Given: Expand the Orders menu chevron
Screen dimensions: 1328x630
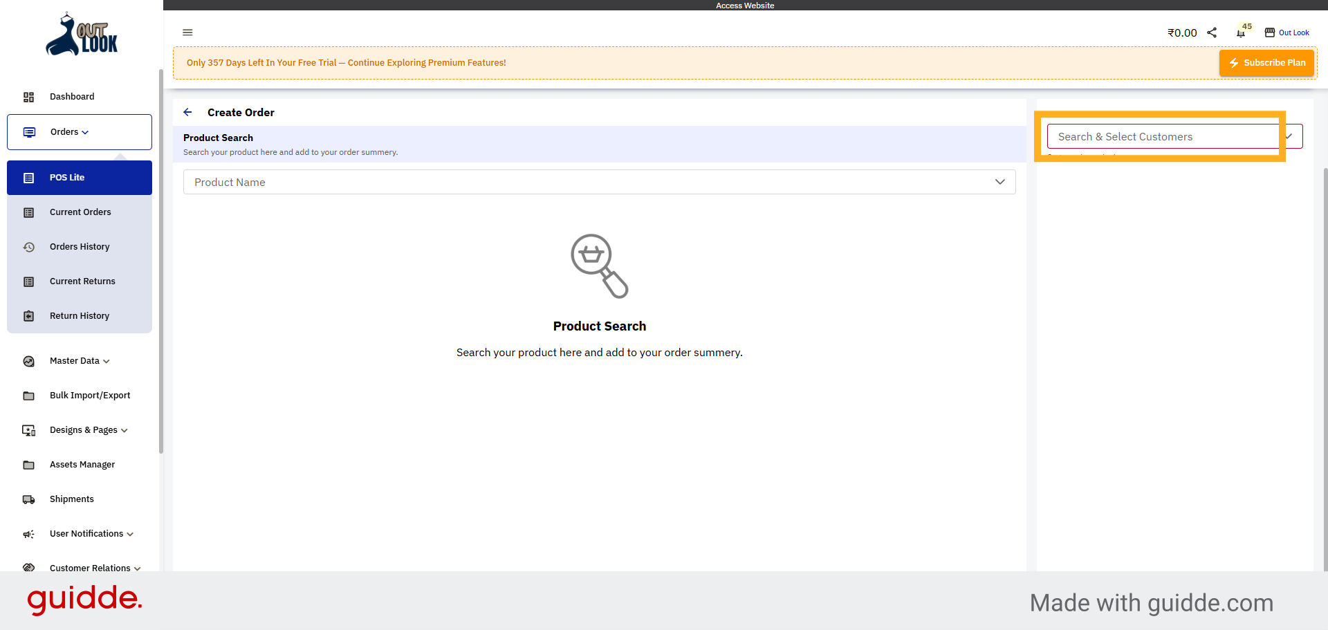Looking at the screenshot, I should click(85, 133).
